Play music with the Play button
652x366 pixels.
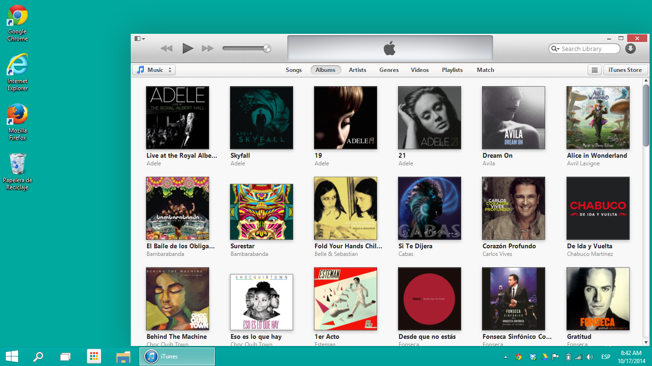(x=188, y=48)
